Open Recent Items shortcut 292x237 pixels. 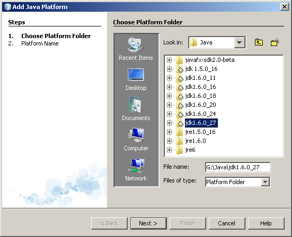click(x=136, y=49)
